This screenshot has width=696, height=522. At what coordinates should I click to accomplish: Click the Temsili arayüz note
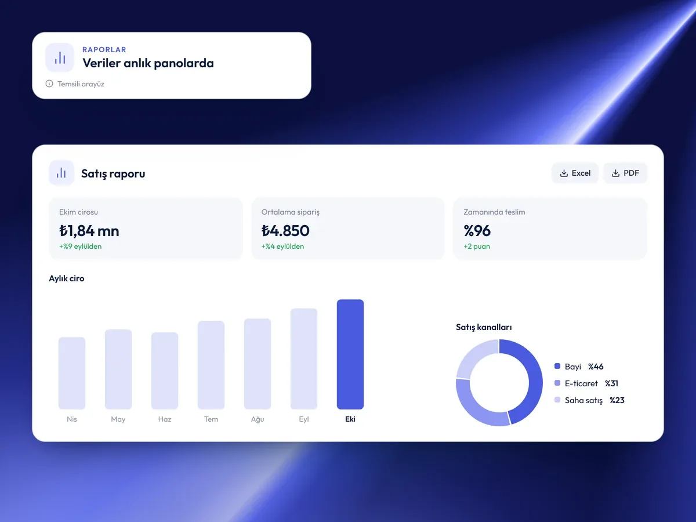pyautogui.click(x=81, y=84)
